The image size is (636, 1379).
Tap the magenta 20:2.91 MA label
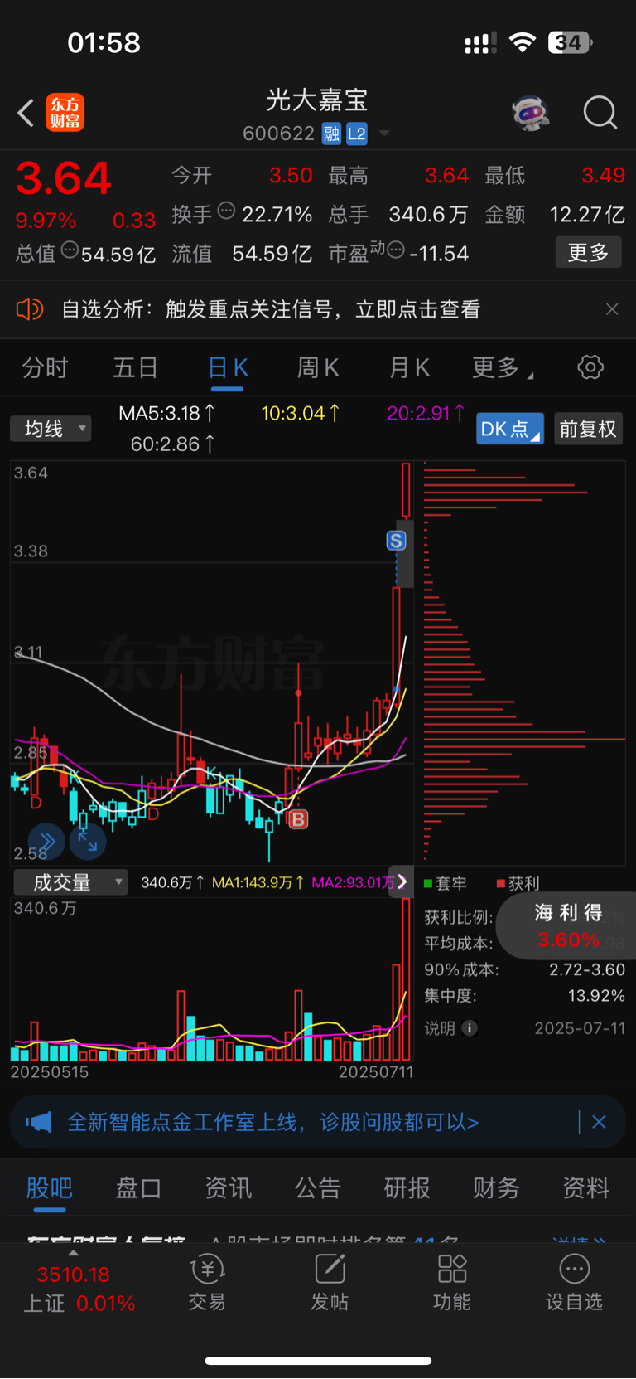(x=426, y=413)
